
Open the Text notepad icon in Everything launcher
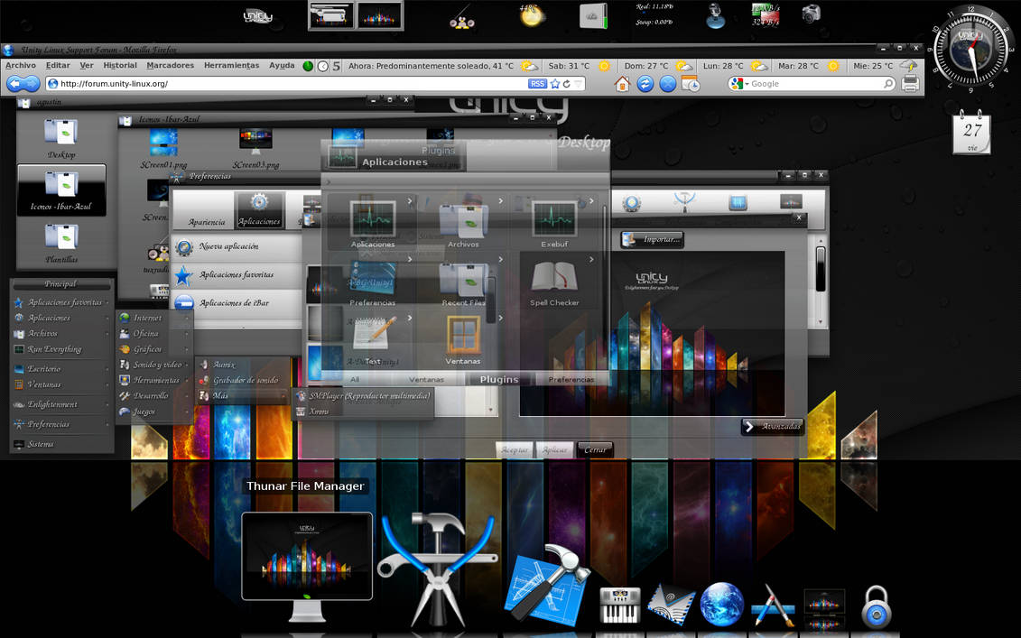pos(373,340)
